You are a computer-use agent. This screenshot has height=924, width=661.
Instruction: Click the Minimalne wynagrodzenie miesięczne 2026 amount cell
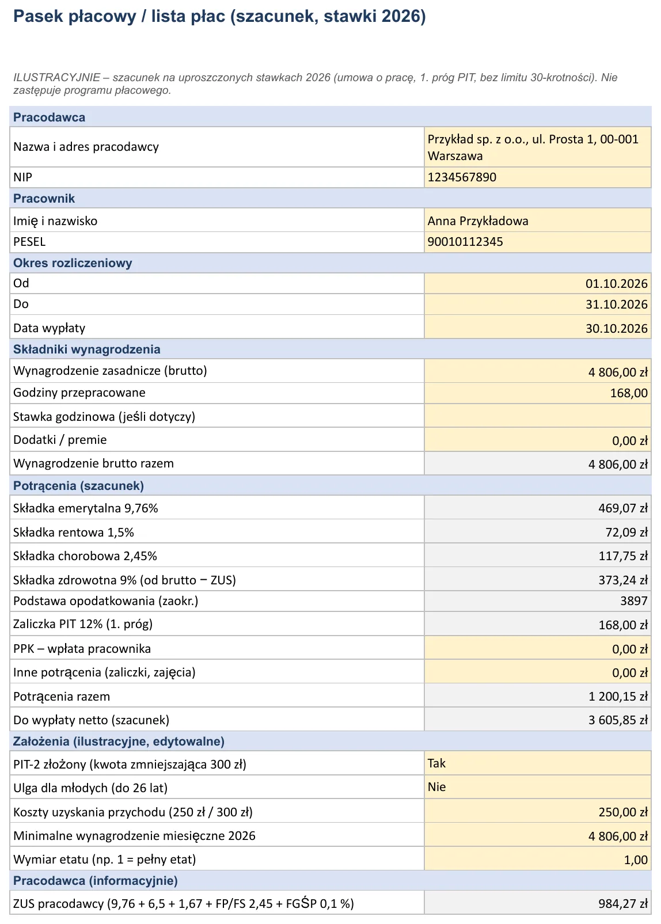[538, 835]
